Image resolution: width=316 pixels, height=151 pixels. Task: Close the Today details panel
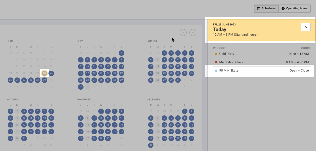pos(306,27)
